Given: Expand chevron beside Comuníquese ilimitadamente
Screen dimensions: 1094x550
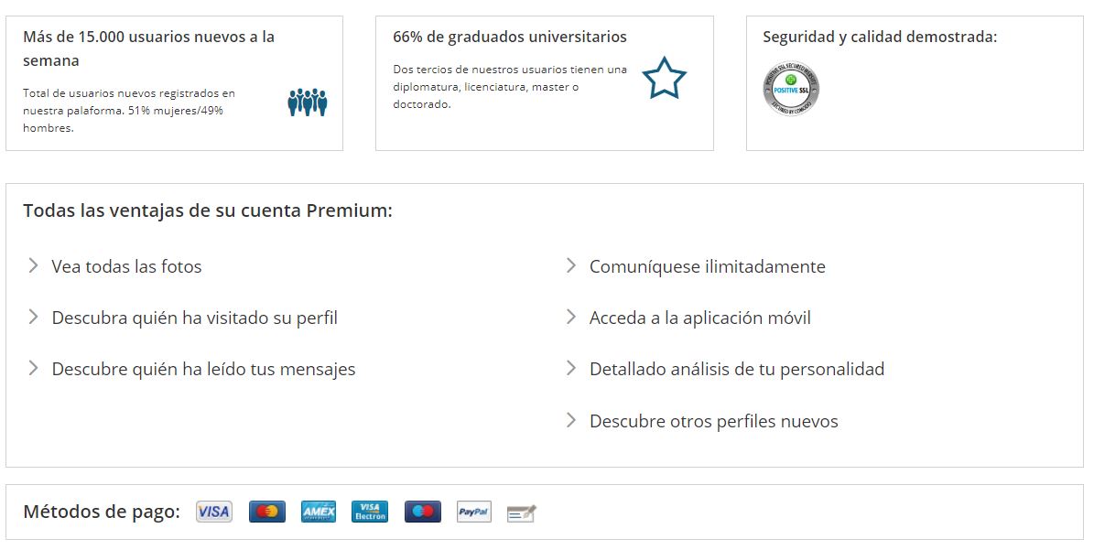Looking at the screenshot, I should (x=570, y=265).
